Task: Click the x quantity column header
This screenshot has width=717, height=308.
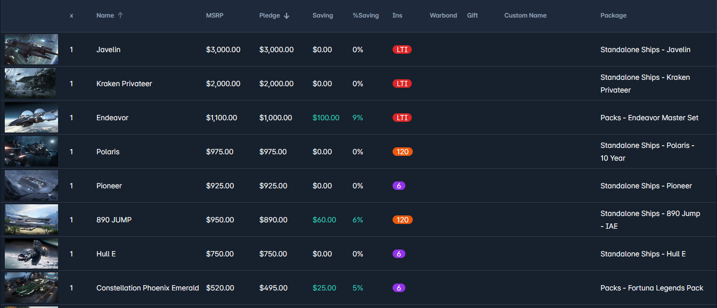Action: [71, 15]
